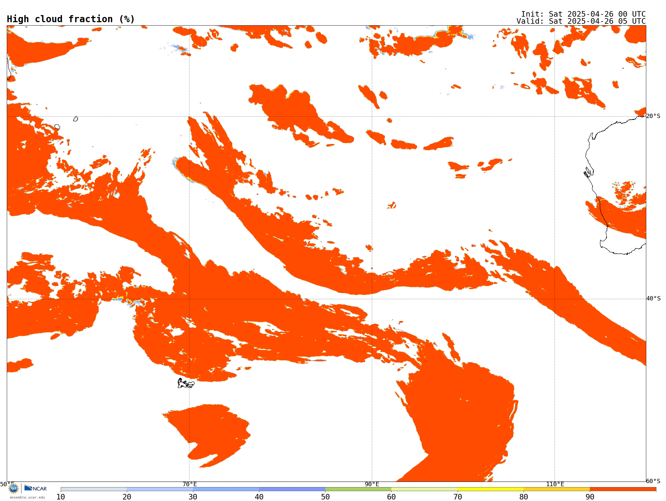This screenshot has height=501, width=666.
Task: Click the colorbar tick label 70
Action: pyautogui.click(x=458, y=497)
